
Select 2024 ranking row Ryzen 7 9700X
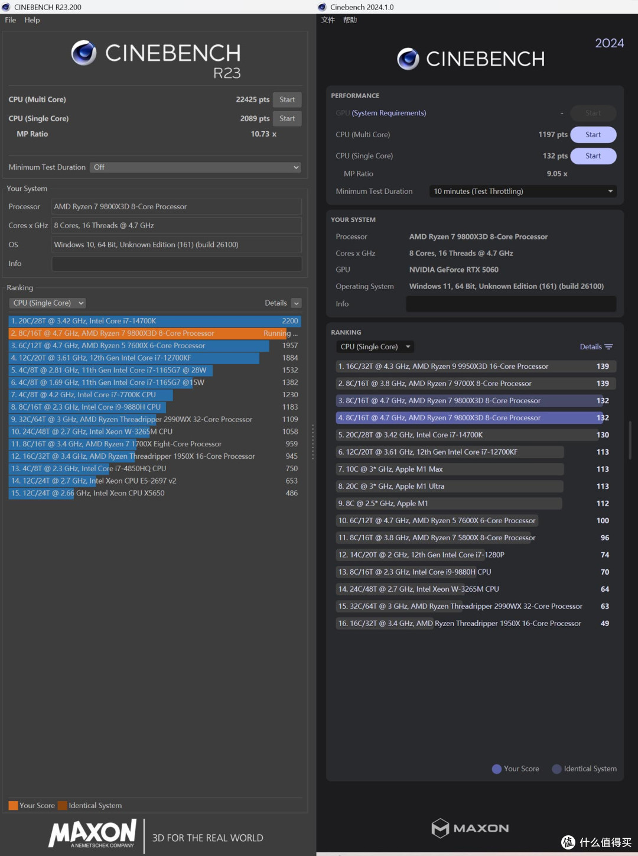coord(476,384)
